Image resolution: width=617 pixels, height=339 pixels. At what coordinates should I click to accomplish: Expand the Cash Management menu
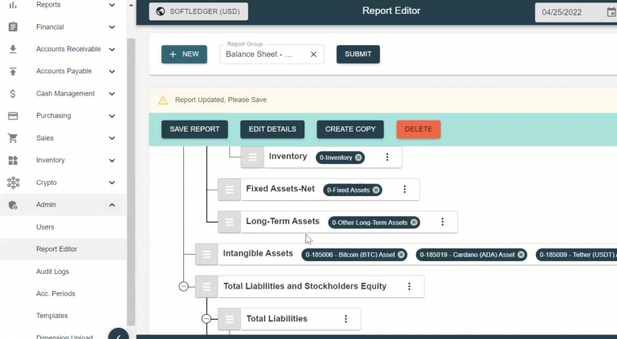(112, 93)
